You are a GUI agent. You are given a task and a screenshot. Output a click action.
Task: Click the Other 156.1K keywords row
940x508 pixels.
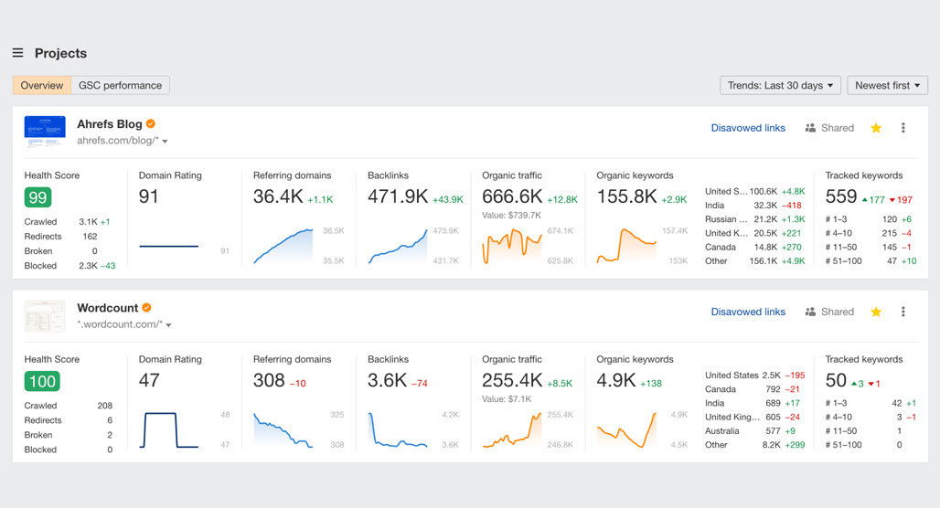coord(754,261)
